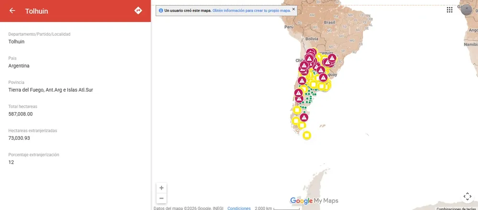Open link to create your own map

[x=251, y=10]
